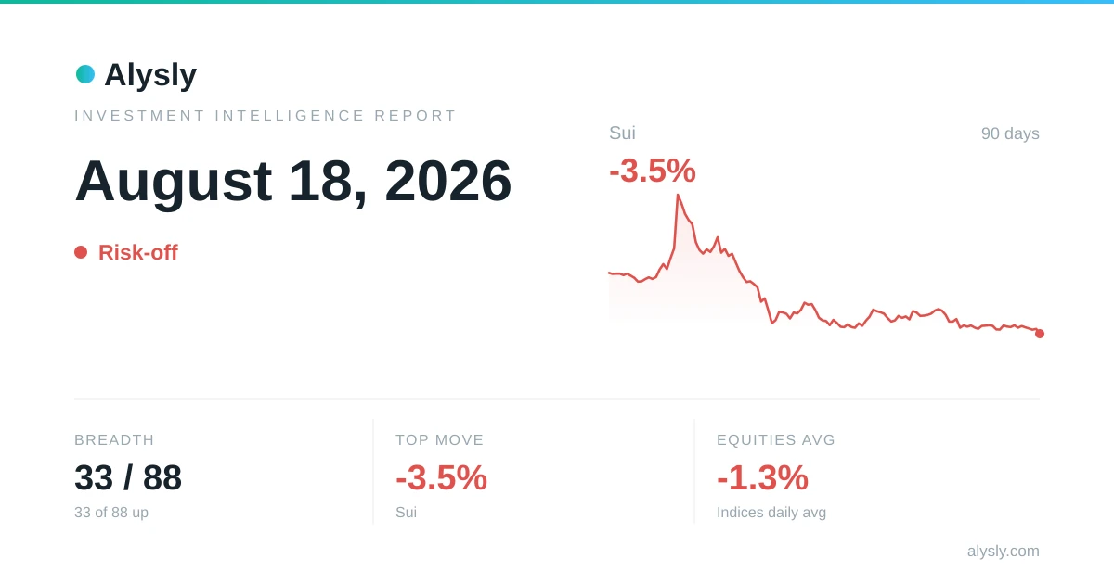1114x584 pixels.
Task: Click the Alysly brand name
Action: [x=150, y=74]
